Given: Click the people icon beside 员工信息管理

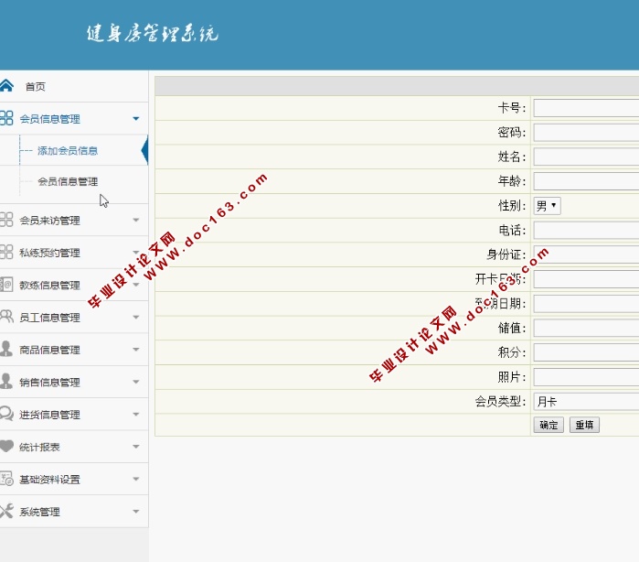Looking at the screenshot, I should point(6,317).
